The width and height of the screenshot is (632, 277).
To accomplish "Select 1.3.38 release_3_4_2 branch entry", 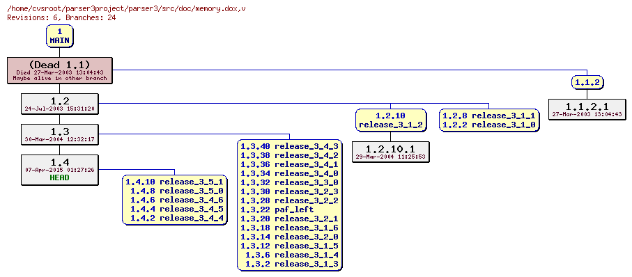I will tap(289, 155).
